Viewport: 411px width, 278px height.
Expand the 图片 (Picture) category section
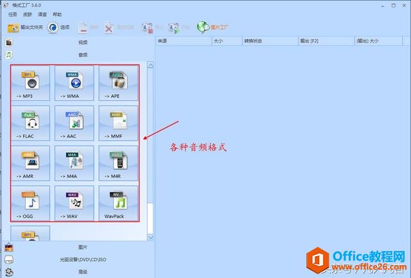click(x=82, y=247)
